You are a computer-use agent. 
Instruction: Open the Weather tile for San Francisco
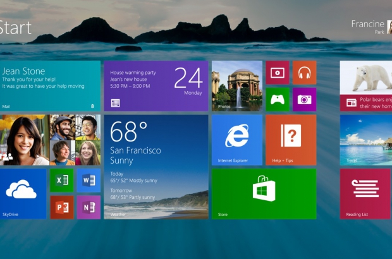(x=156, y=167)
